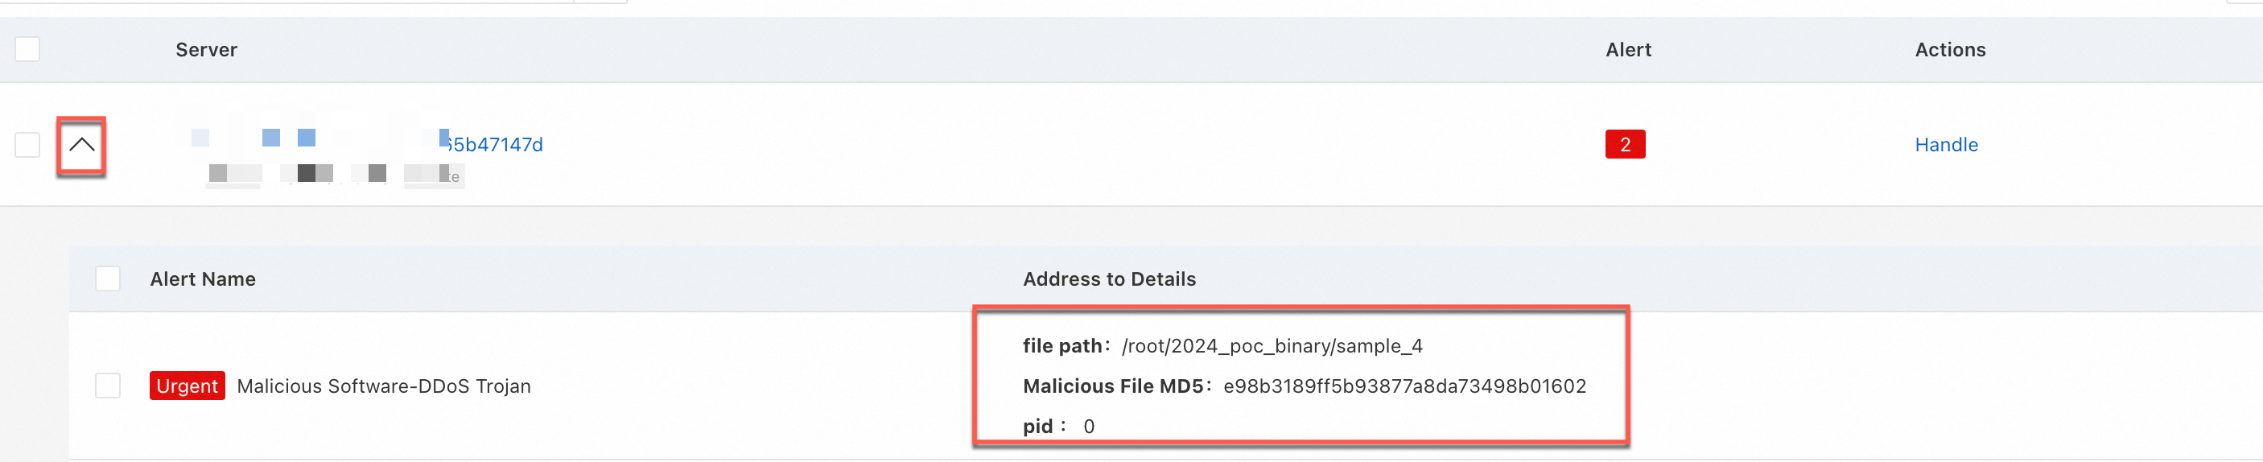The width and height of the screenshot is (2263, 462).
Task: Select the DDoS Trojan alert checkbox
Action: tap(108, 386)
